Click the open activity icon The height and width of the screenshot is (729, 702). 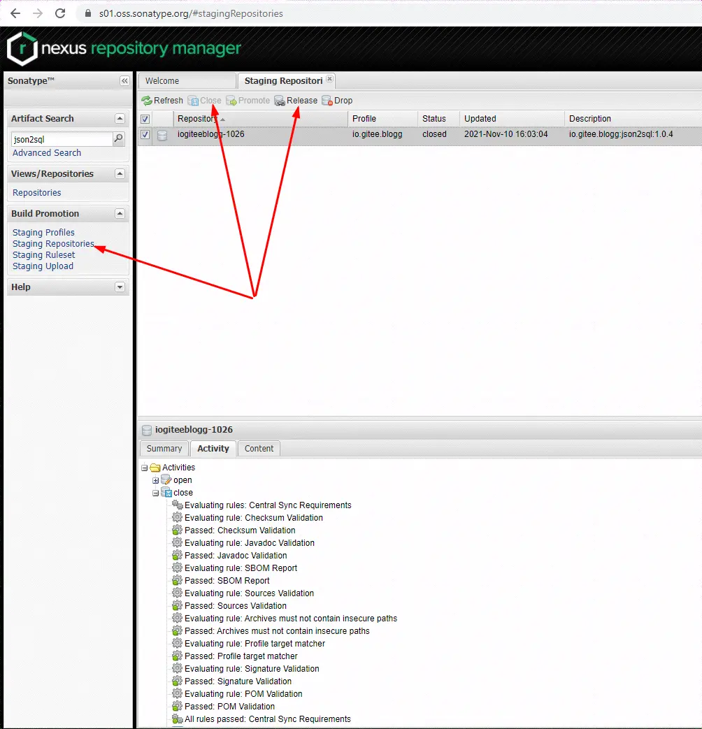click(166, 479)
